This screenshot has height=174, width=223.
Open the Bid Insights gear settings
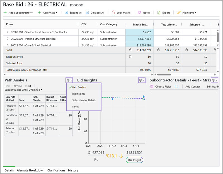point(141,80)
